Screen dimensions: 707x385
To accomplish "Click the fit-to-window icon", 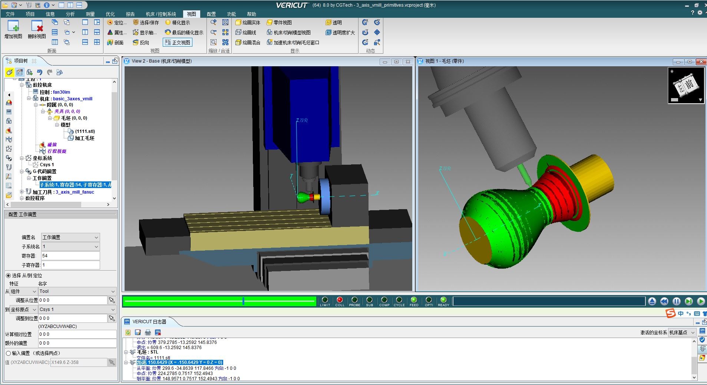I will [225, 23].
